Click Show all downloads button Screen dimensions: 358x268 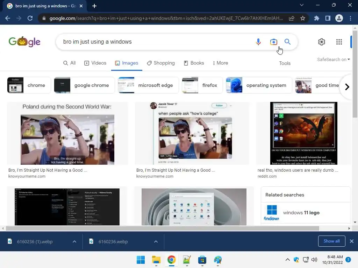click(331, 241)
